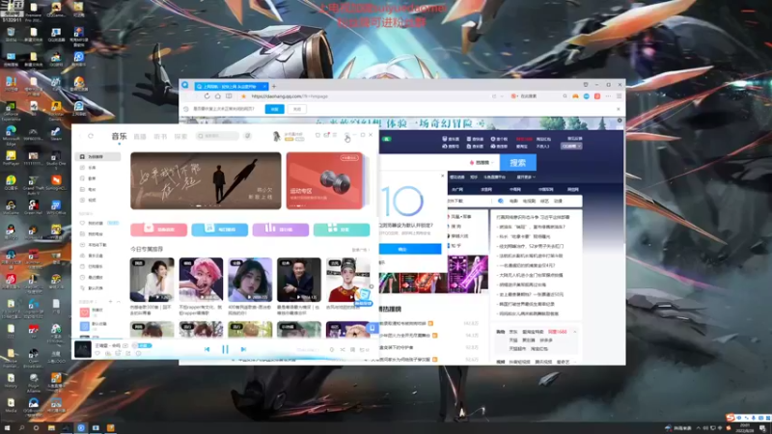Open taskbar search magnifier
772x434 pixels.
pyautogui.click(x=21, y=428)
